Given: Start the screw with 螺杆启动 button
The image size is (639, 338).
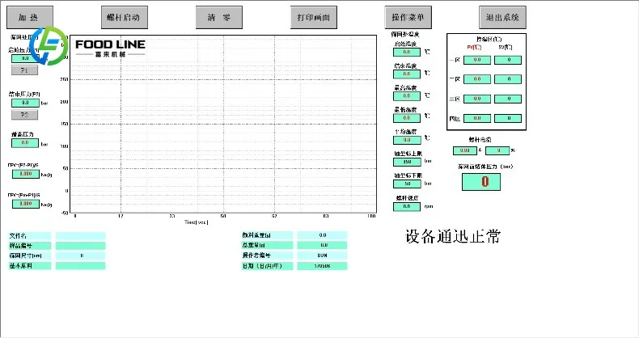Looking at the screenshot, I should [x=125, y=18].
